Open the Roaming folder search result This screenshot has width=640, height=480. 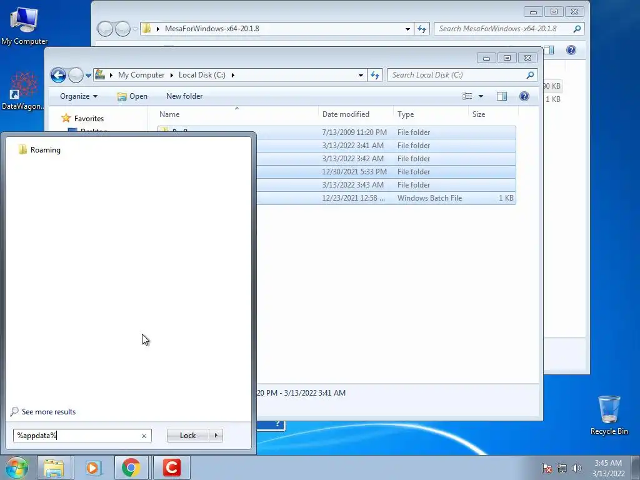point(39,150)
